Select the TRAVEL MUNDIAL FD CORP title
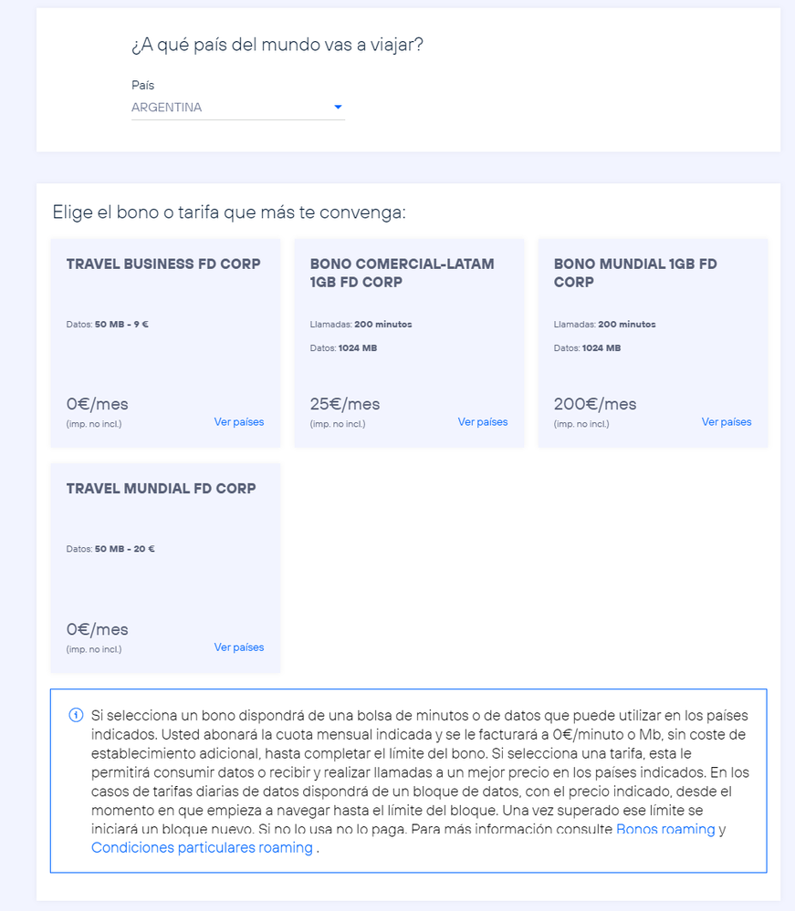The width and height of the screenshot is (795, 911). 161,489
